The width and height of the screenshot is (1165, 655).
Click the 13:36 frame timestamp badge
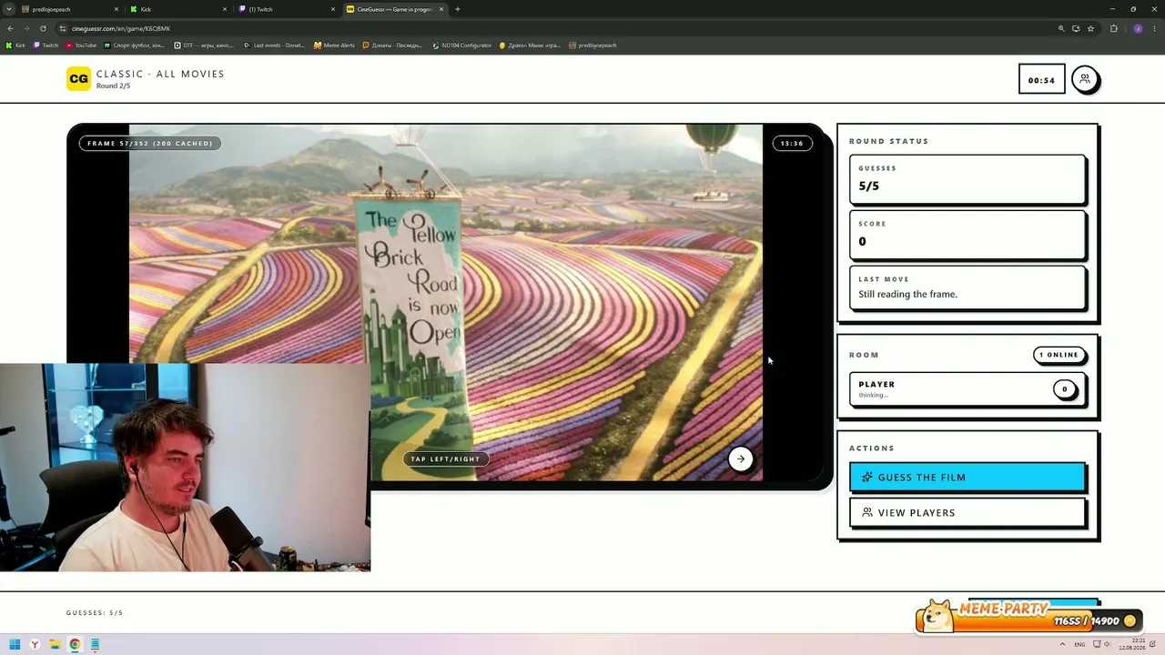tap(792, 143)
